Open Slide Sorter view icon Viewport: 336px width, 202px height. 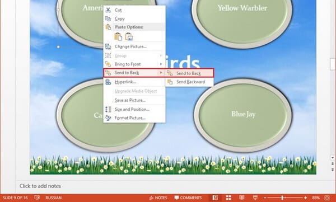pos(228,198)
